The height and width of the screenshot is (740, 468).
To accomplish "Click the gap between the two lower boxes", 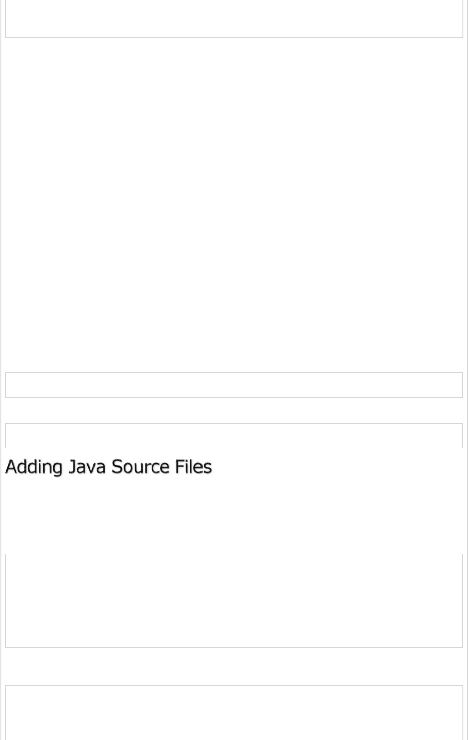I will [234, 666].
